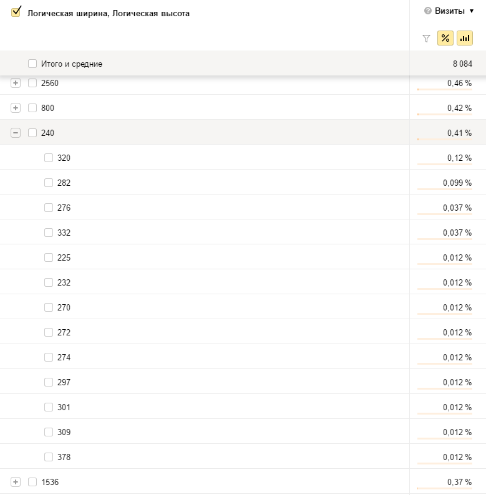Image resolution: width=486 pixels, height=495 pixels.
Task: Expand the 800 row
Action: pos(16,108)
